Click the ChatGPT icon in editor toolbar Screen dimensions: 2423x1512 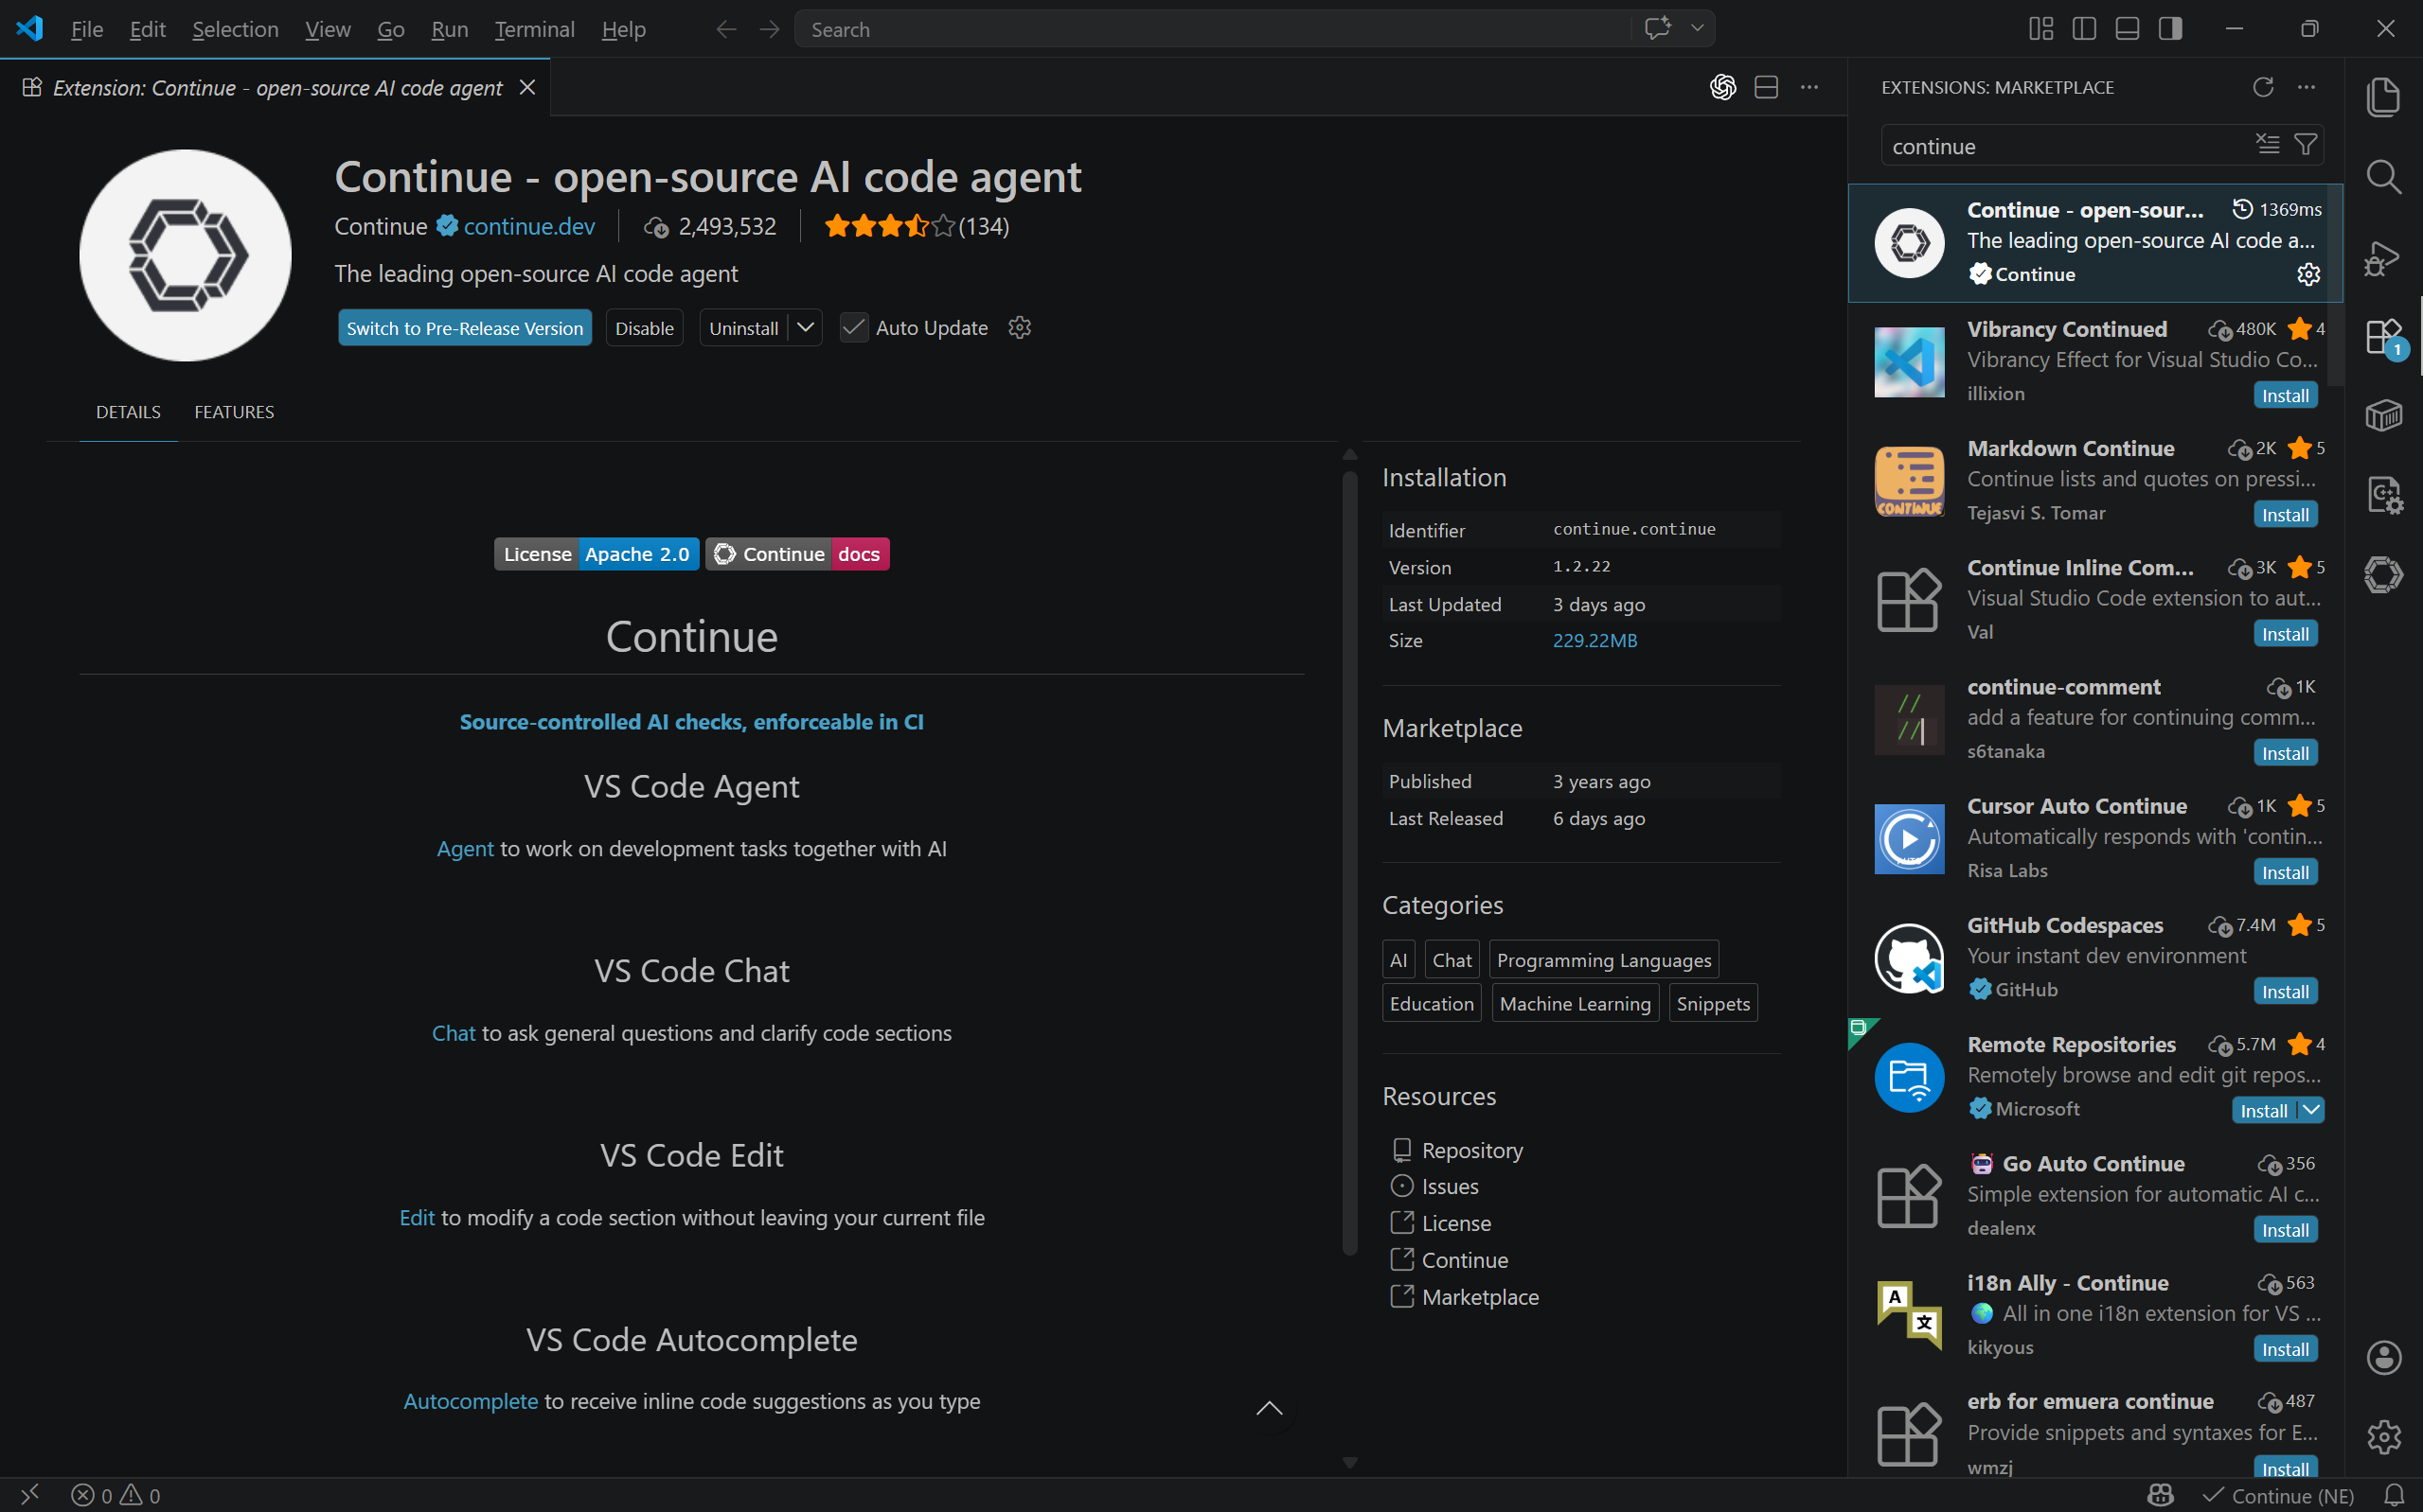[x=1721, y=87]
